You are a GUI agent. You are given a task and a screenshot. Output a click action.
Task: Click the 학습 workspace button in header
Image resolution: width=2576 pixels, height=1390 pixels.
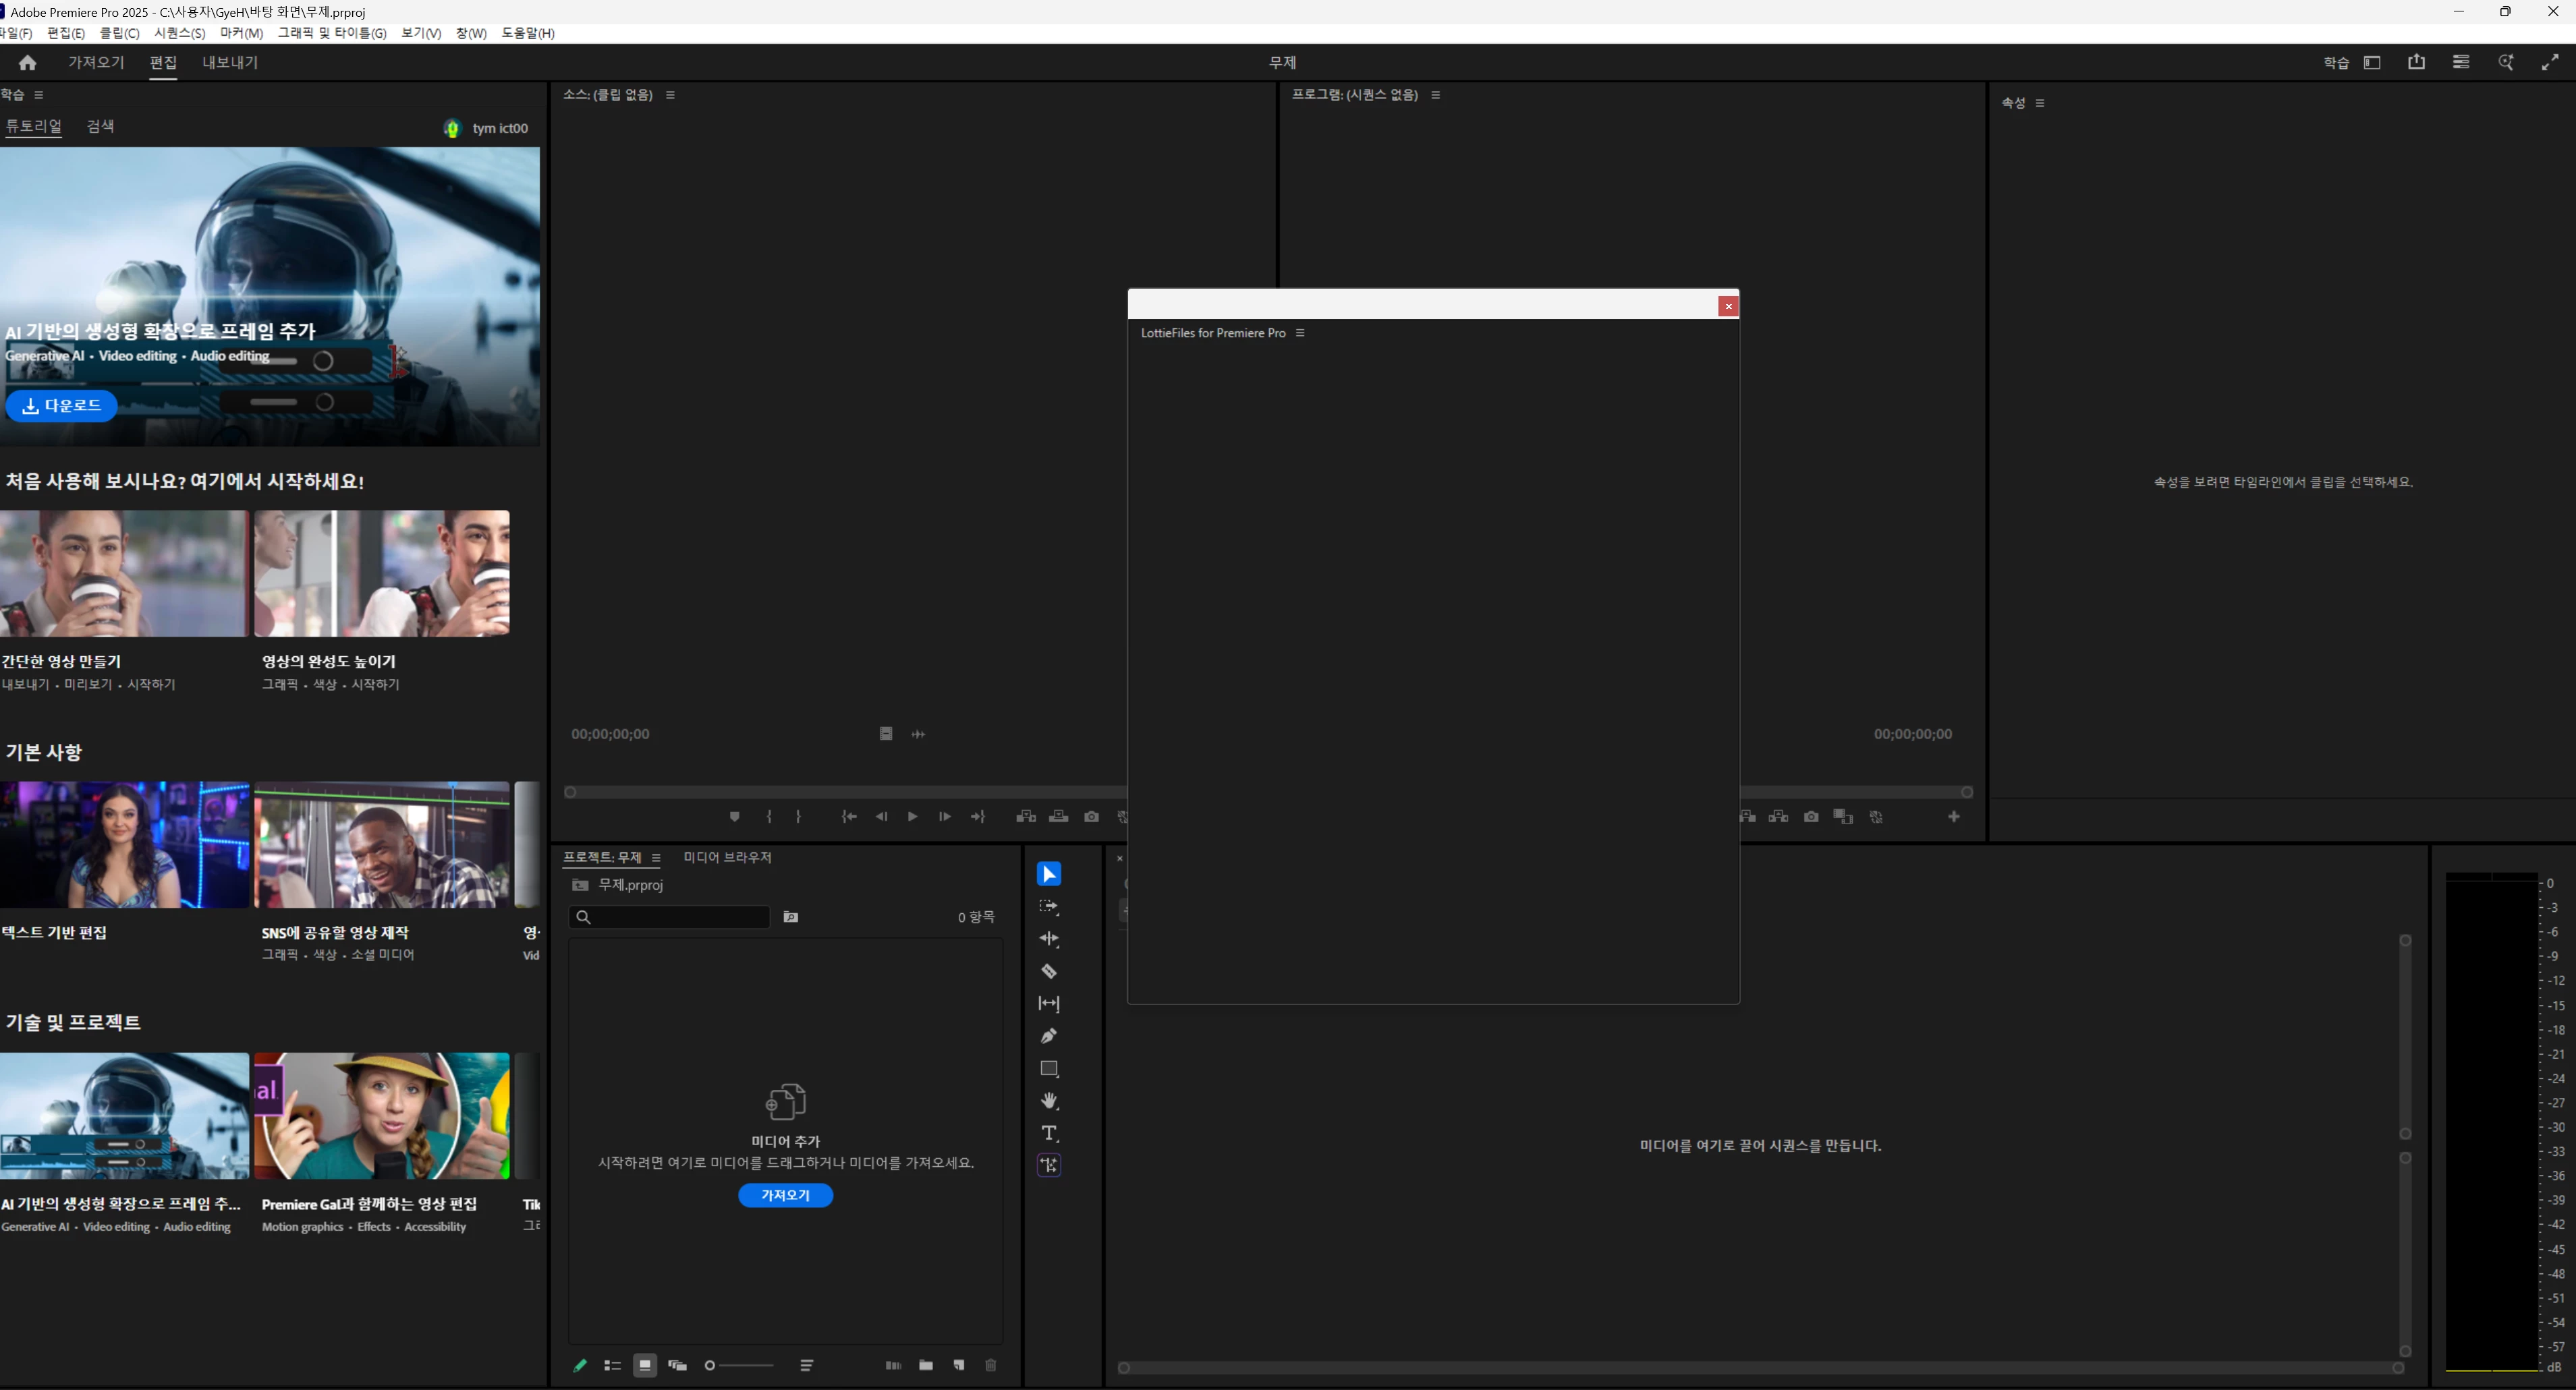coord(2336,62)
